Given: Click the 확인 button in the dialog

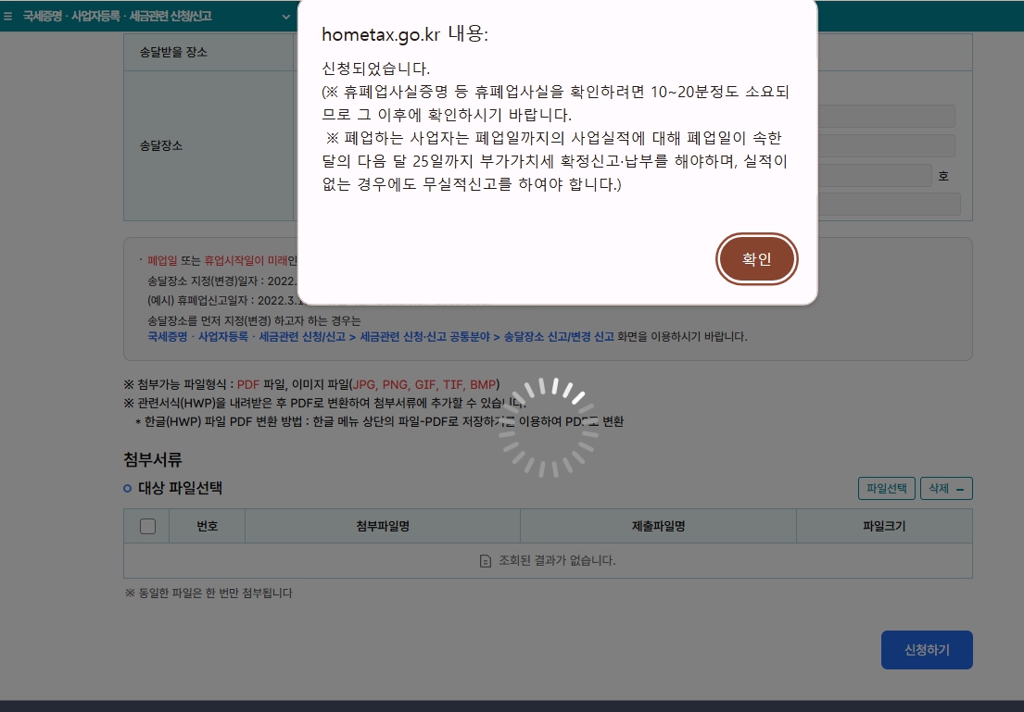Looking at the screenshot, I should point(756,259).
